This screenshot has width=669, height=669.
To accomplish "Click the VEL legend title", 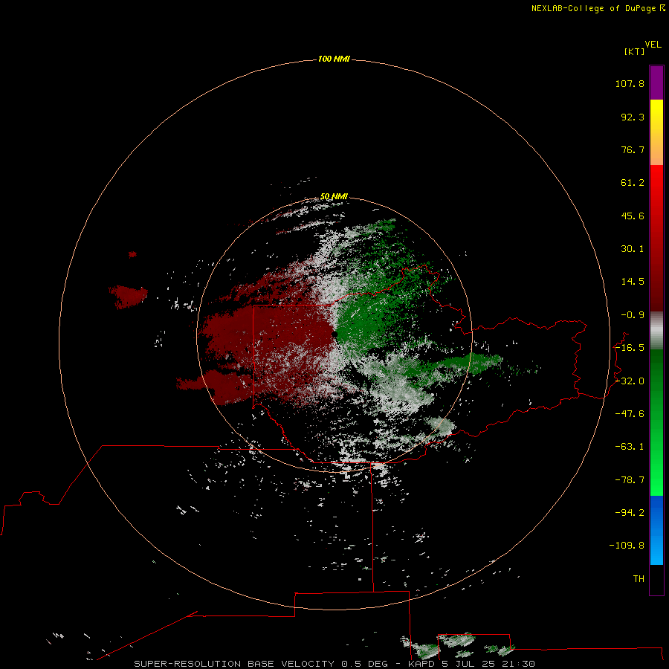I will (653, 45).
